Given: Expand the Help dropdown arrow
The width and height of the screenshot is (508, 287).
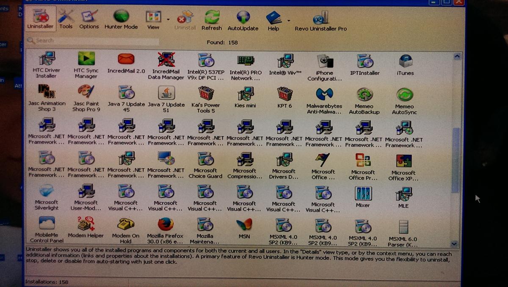Looking at the screenshot, I should click(x=289, y=20).
